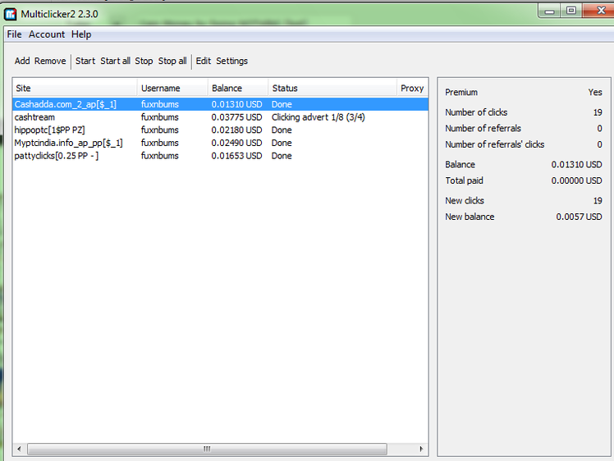The width and height of the screenshot is (614, 461).
Task: Click the 0.02490 USD balance cell
Action: coord(236,143)
